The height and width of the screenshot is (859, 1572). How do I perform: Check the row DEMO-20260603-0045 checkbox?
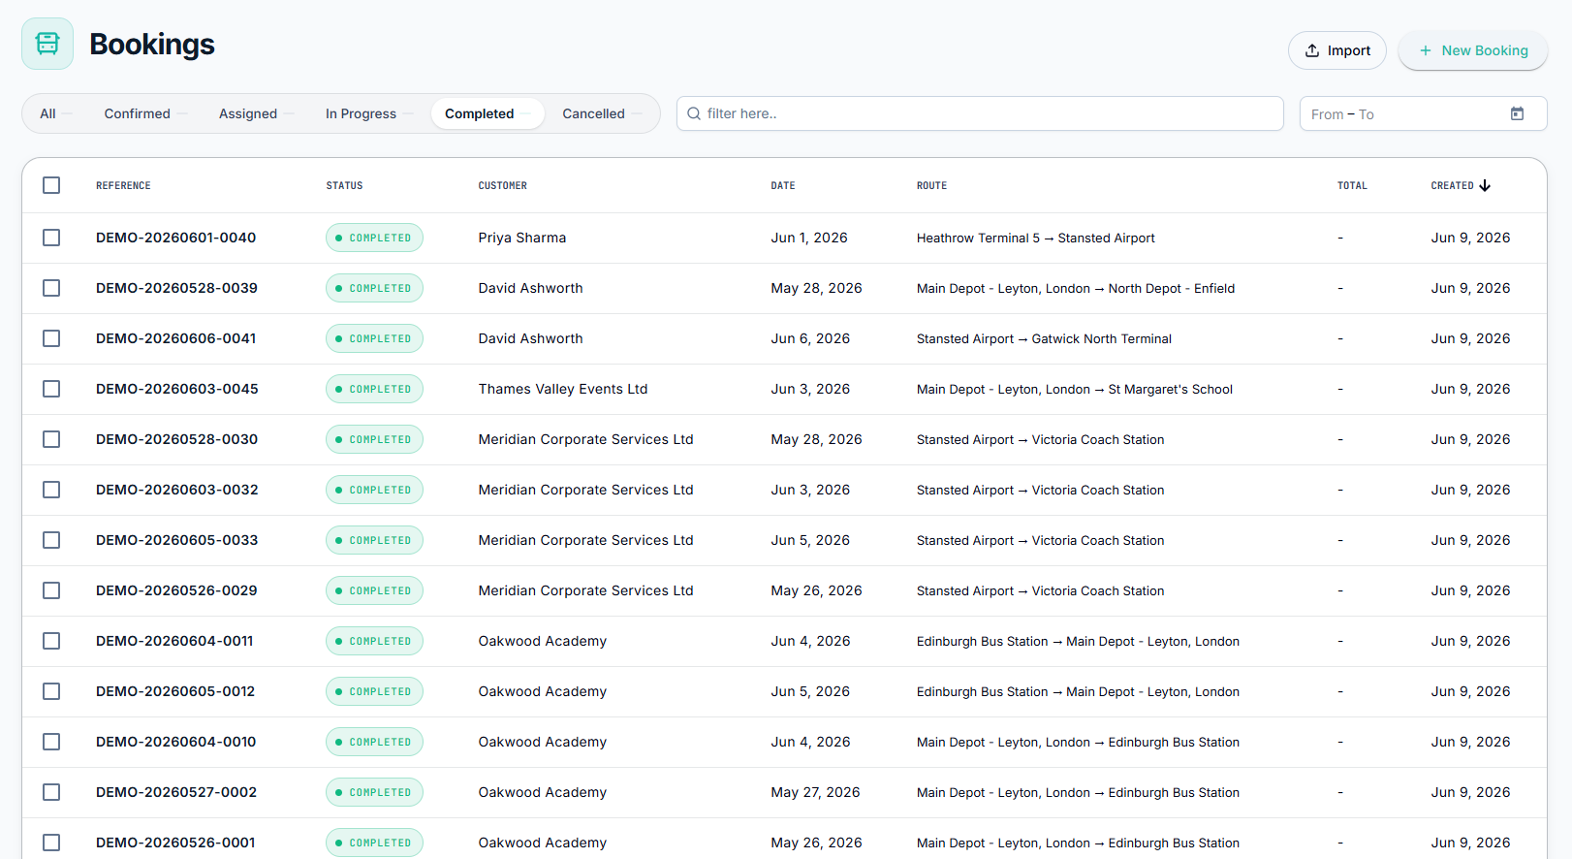point(51,389)
